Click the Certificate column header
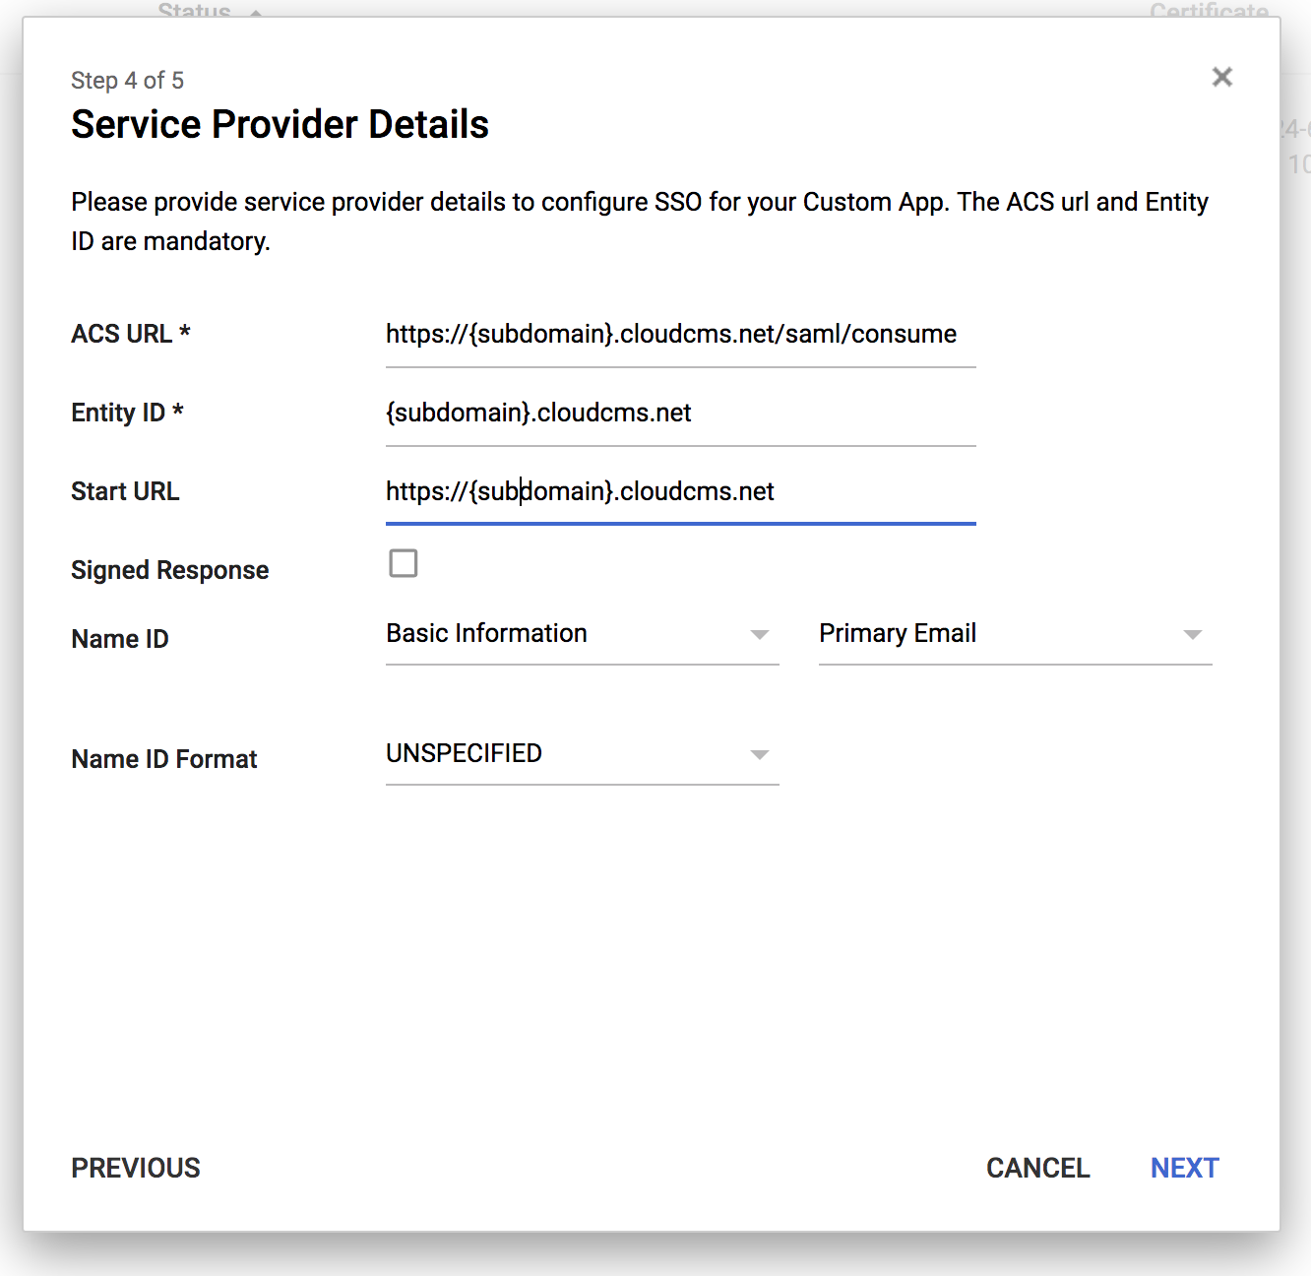 1208,10
